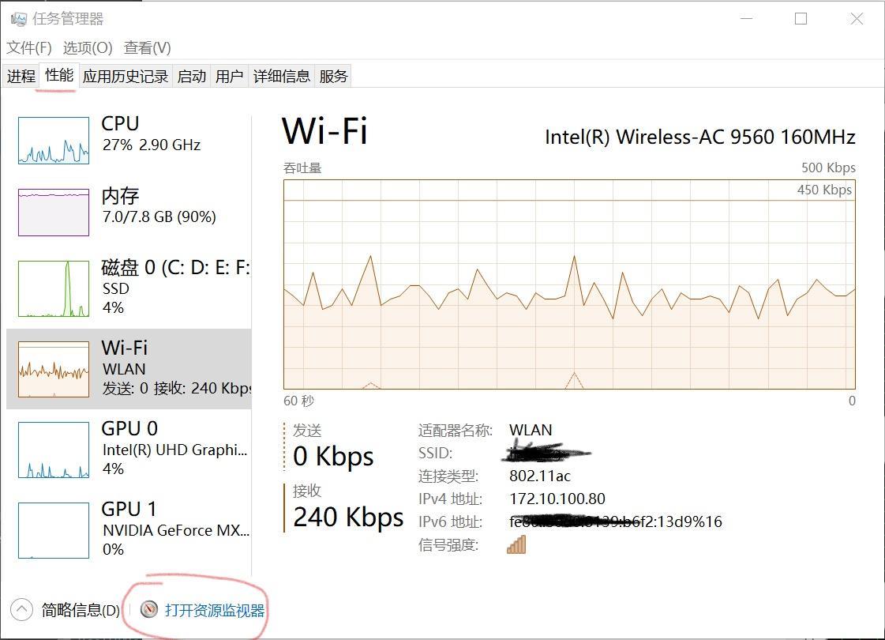
Task: Select the CPU usage graph thumbnail
Action: click(x=54, y=141)
